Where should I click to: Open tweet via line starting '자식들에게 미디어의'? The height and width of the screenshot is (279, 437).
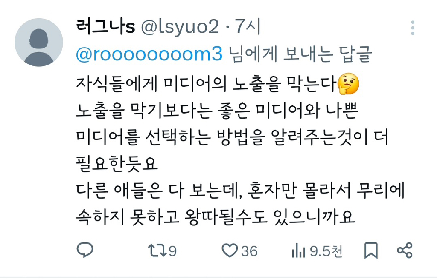click(206, 84)
